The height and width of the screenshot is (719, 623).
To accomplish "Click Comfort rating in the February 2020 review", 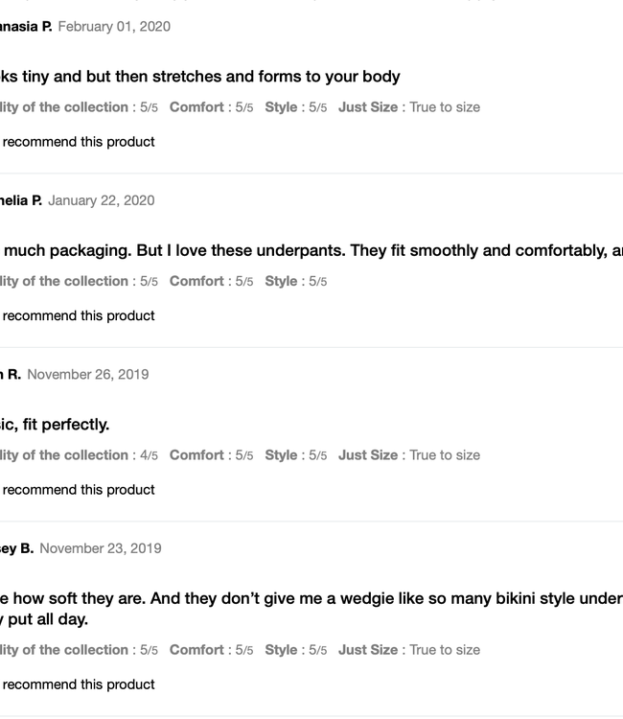I will 211,107.
